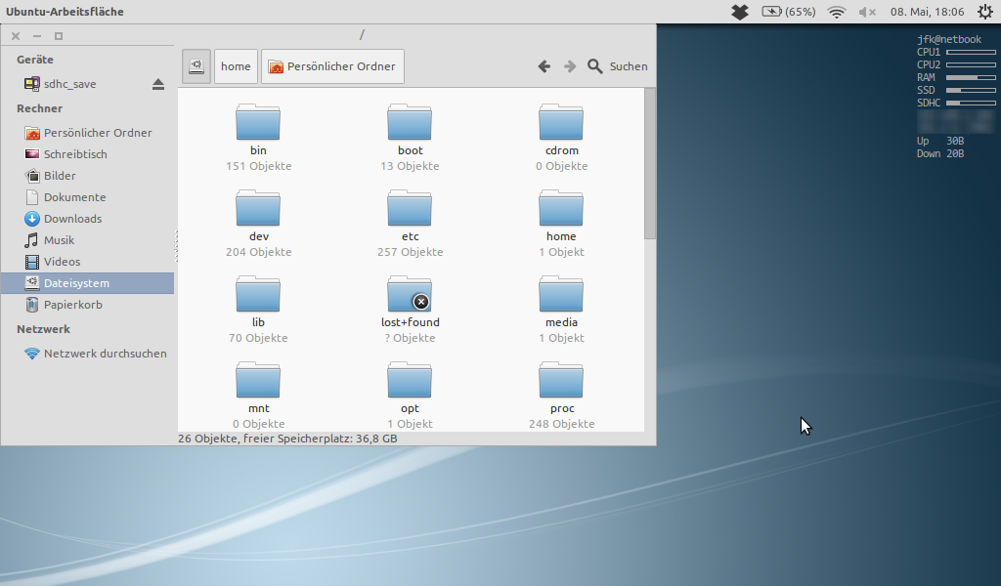Click the Dropbox tray icon

740,12
